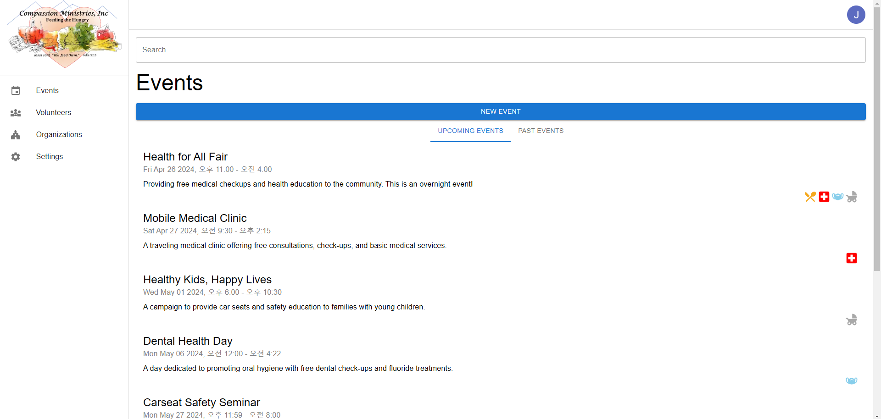Image resolution: width=881 pixels, height=419 pixels.
Task: Select the Upcoming Events tab
Action: (470, 131)
